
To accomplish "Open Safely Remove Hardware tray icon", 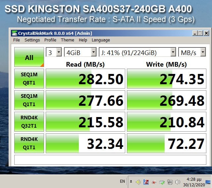I will coord(162,182).
